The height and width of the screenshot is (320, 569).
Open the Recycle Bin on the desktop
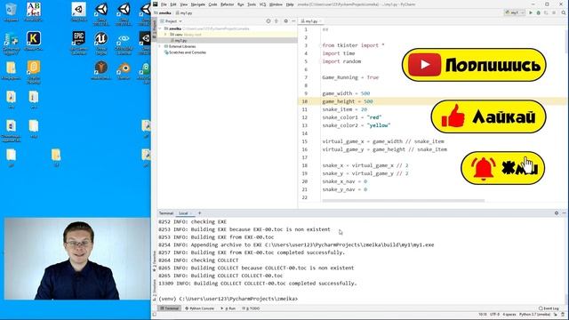click(11, 12)
